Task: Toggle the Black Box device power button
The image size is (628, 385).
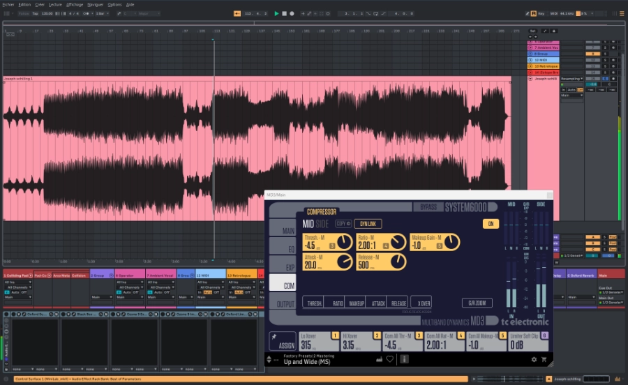Action: click(x=63, y=314)
